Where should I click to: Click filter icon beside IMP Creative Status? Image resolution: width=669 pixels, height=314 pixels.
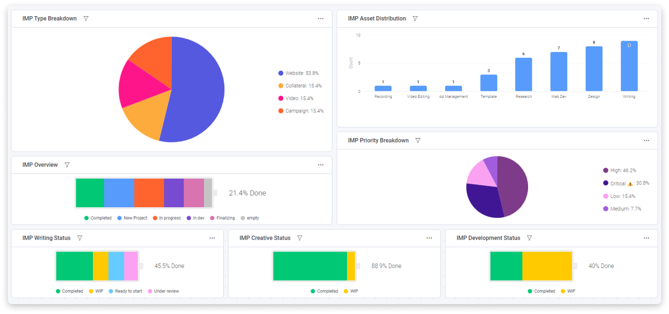coord(300,238)
